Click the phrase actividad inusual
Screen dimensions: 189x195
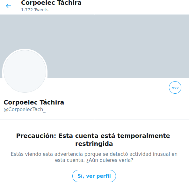(150, 154)
